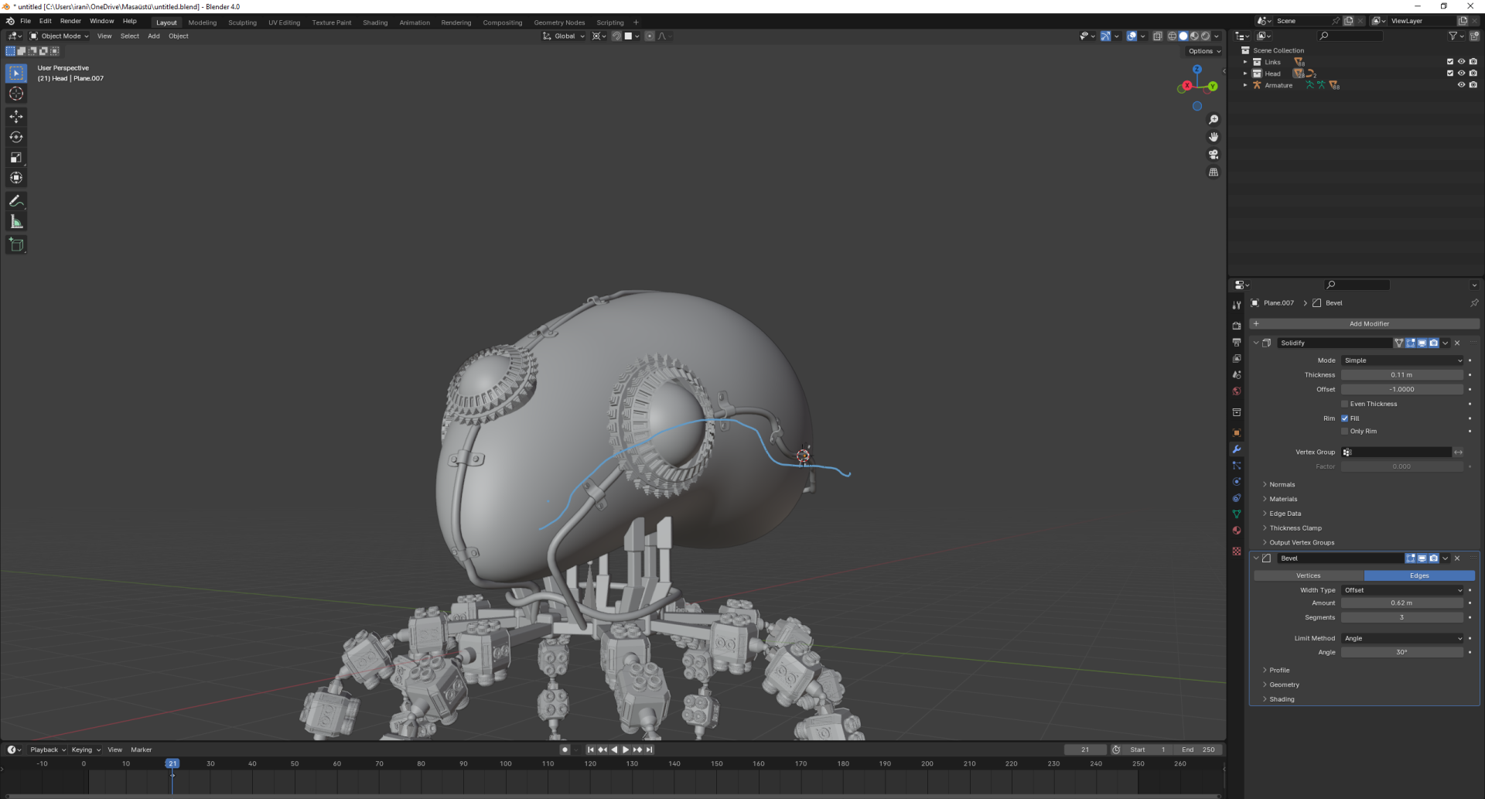Open the Modifiers properties tab wrench icon
The width and height of the screenshot is (1485, 799).
coord(1237,449)
